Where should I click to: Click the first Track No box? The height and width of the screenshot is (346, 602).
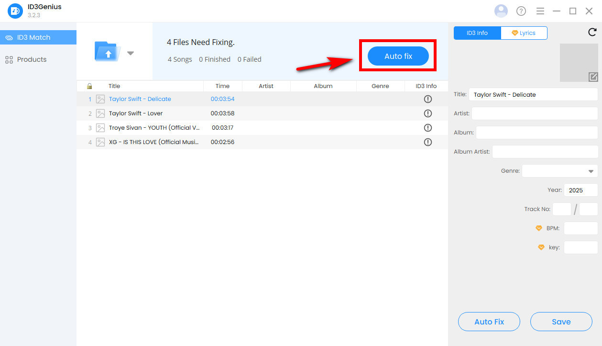pos(562,209)
